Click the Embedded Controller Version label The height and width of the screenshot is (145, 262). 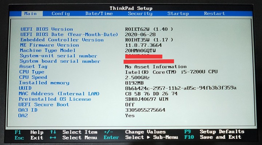point(62,40)
